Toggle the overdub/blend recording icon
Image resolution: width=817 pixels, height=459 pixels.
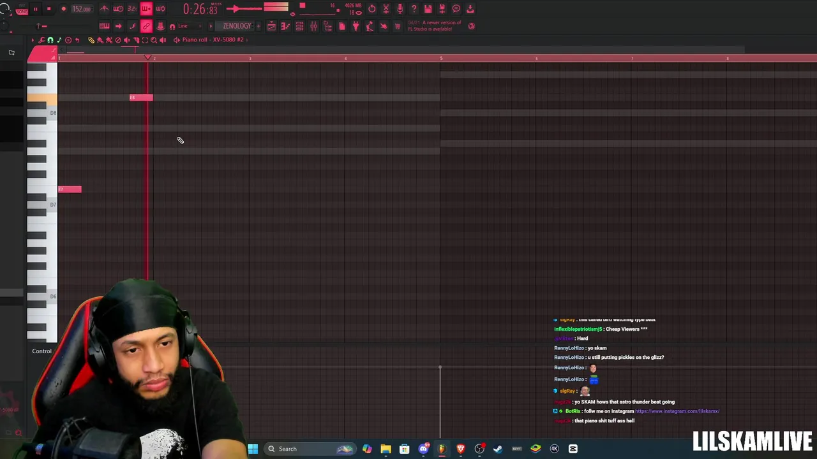click(x=147, y=9)
